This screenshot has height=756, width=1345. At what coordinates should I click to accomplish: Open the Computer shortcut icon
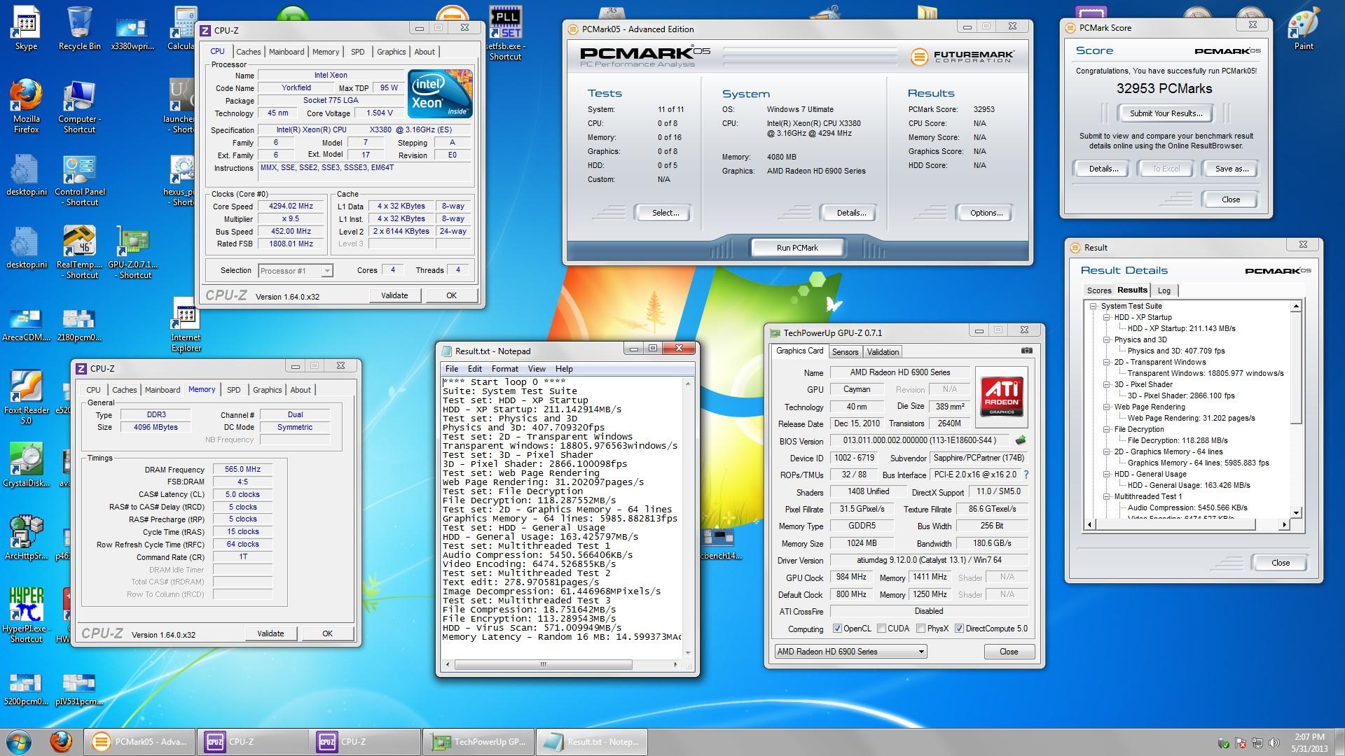(79, 106)
